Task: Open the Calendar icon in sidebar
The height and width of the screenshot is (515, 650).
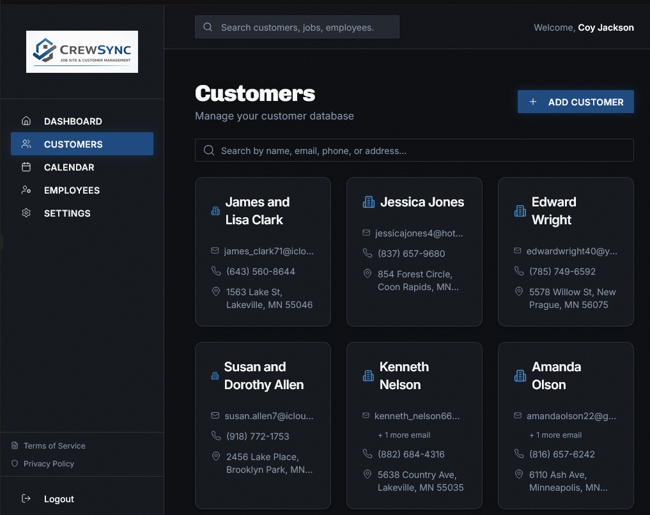Action: [x=26, y=167]
